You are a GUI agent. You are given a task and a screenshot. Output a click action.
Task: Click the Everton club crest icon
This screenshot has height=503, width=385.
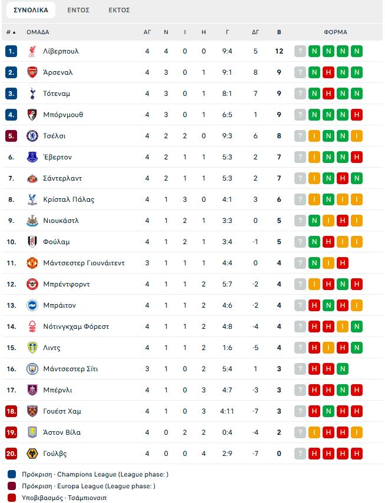click(x=32, y=157)
